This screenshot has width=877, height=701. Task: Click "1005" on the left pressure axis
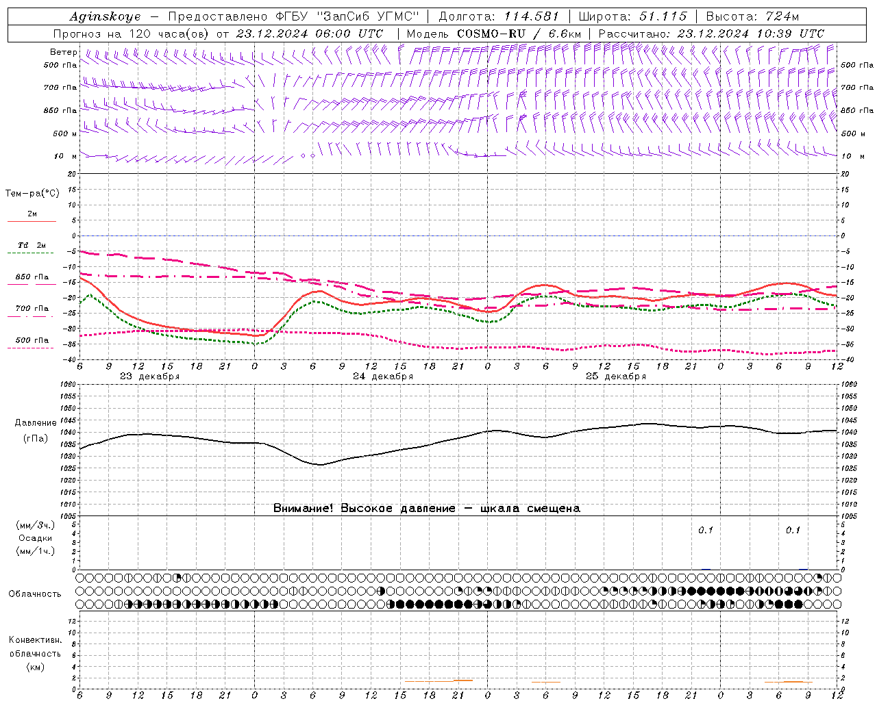pos(67,516)
